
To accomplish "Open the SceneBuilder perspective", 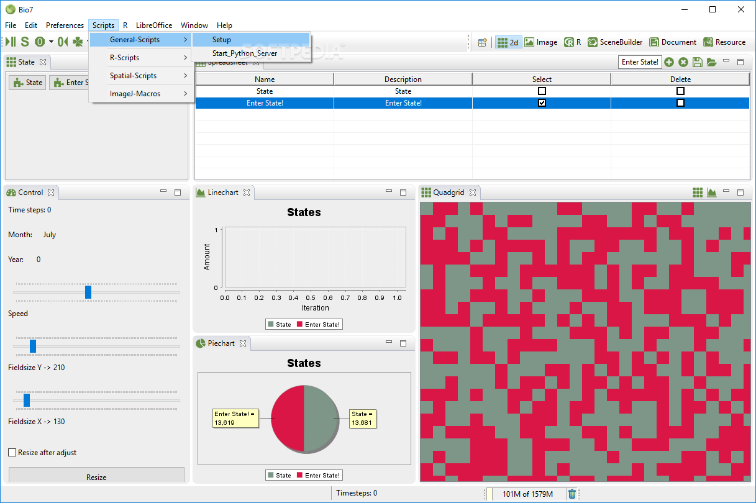I will pos(615,42).
